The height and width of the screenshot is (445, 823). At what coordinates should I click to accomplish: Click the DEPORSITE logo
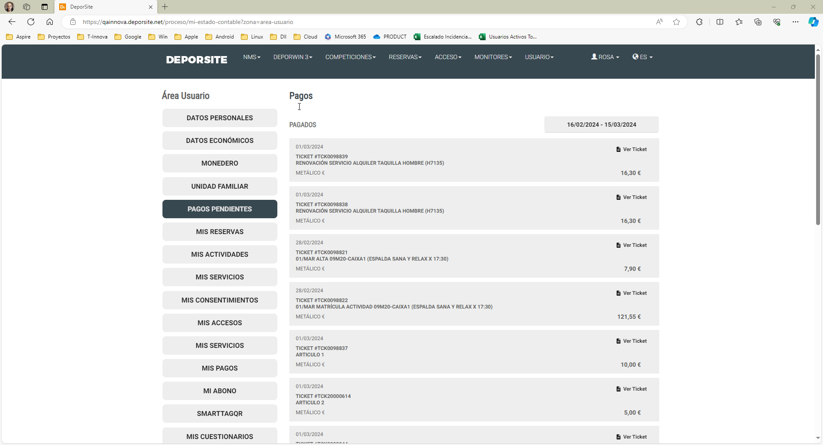[x=197, y=59]
